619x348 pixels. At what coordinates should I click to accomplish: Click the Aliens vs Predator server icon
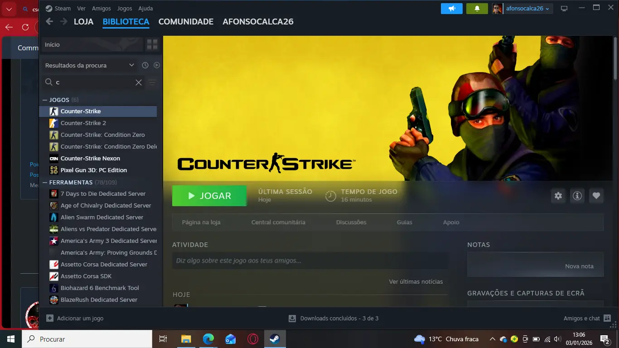(x=54, y=229)
